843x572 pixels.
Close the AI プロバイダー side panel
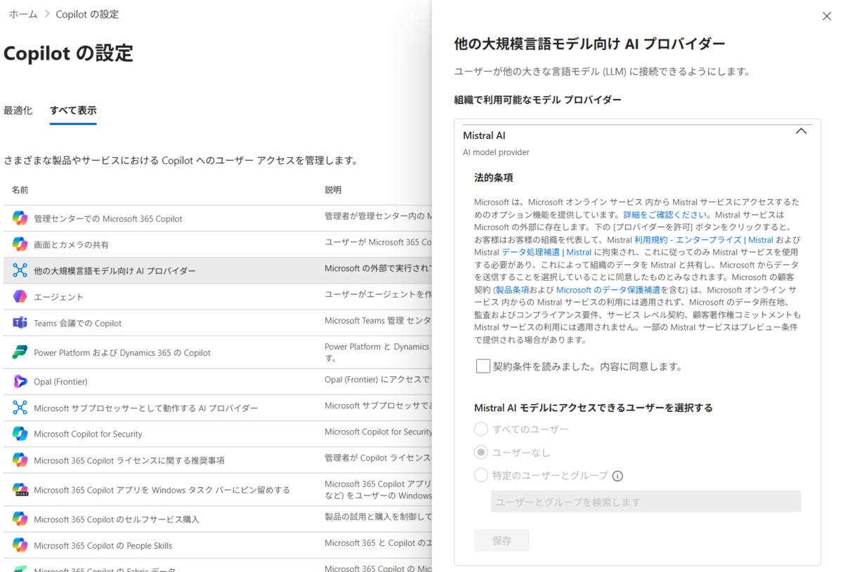(x=827, y=16)
